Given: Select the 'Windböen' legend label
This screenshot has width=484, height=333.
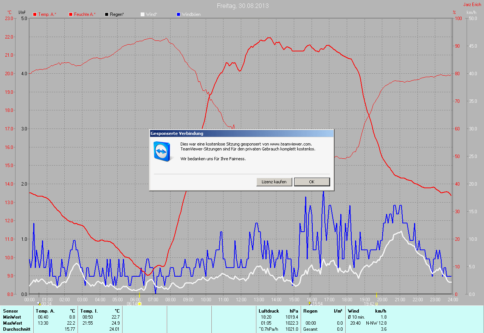Looking at the screenshot, I should [191, 14].
